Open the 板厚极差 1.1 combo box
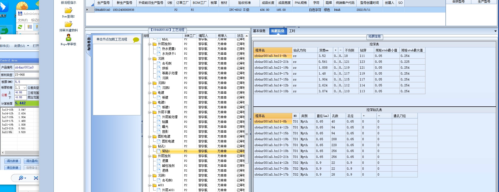499x192 pixels. [x=21, y=88]
